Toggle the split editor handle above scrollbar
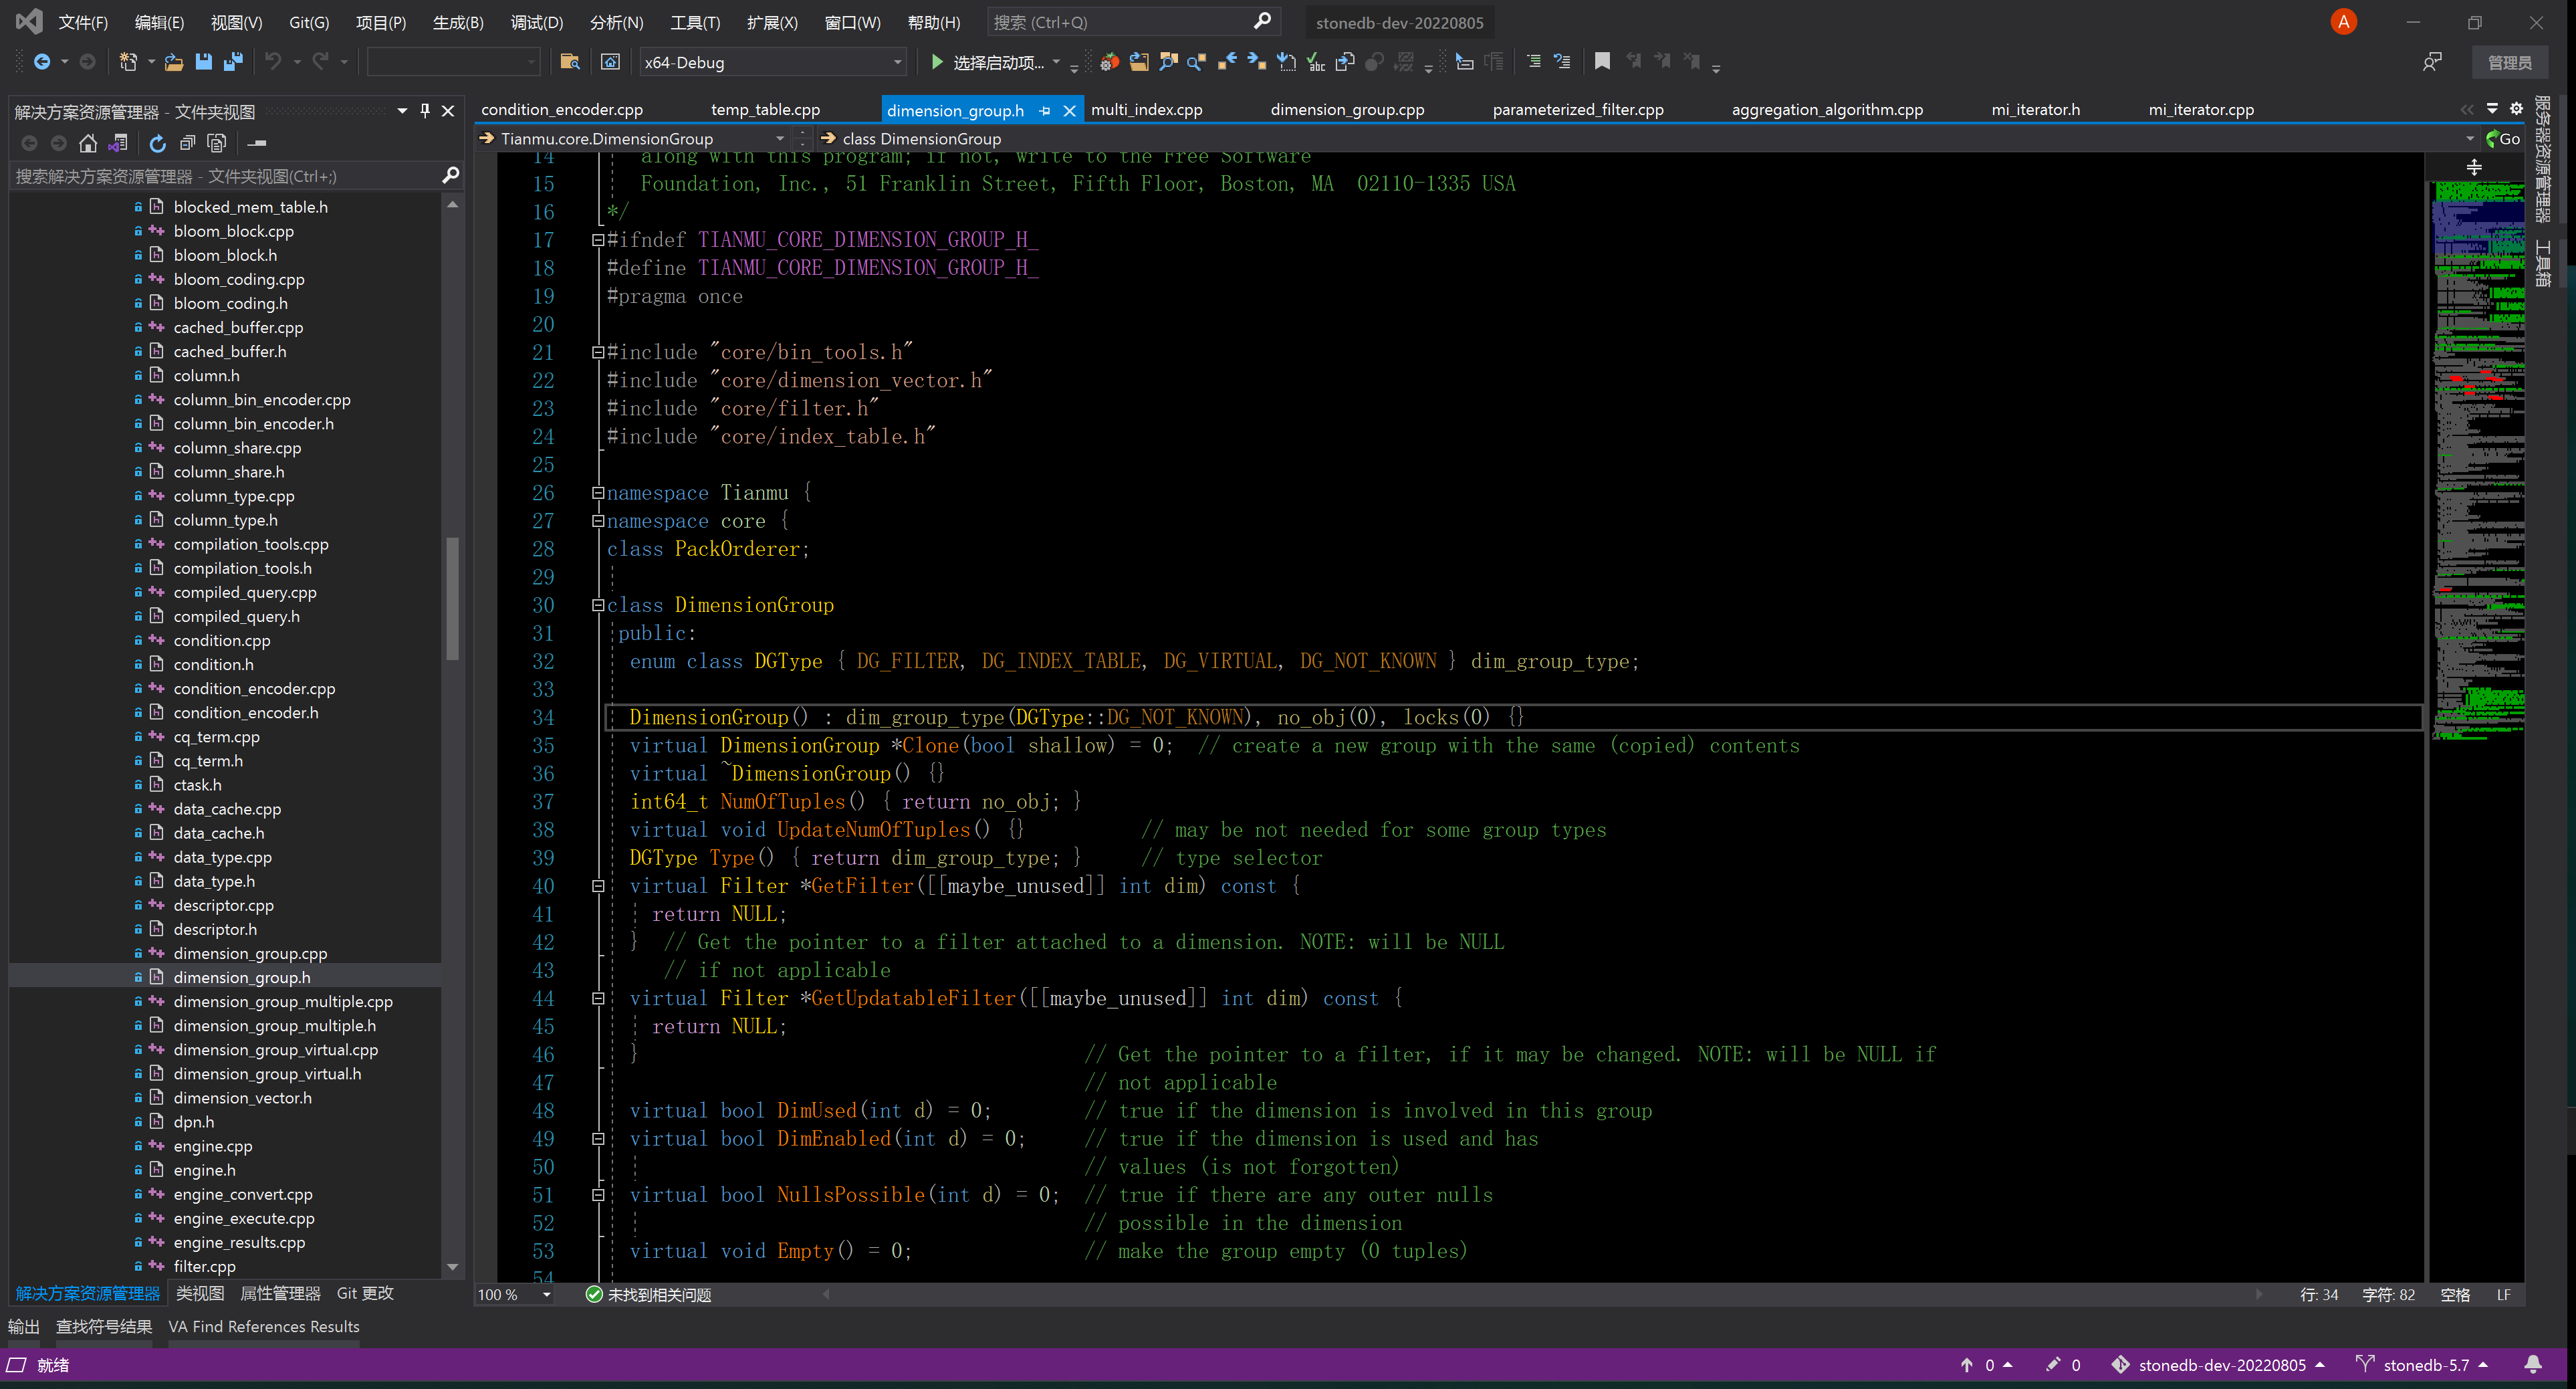 2474,167
